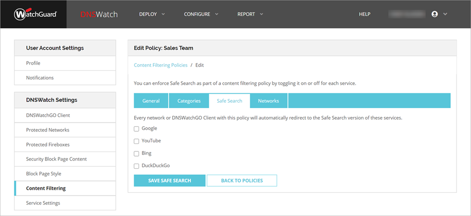Open the Block Page Style settings
471x216 pixels.
44,174
